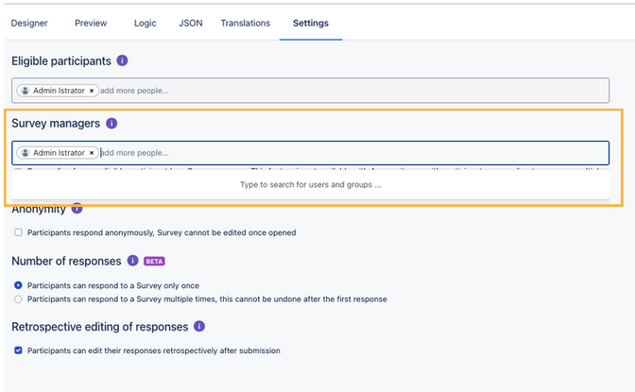Select respond to Survey only once option
Image resolution: width=635 pixels, height=392 pixels.
(19, 285)
